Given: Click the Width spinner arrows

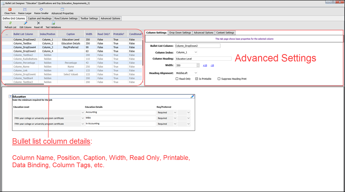Looking at the screenshot, I should (x=198, y=65).
